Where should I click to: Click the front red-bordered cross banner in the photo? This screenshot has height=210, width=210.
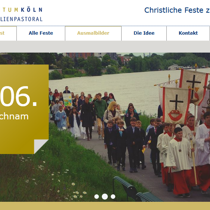point(176,106)
